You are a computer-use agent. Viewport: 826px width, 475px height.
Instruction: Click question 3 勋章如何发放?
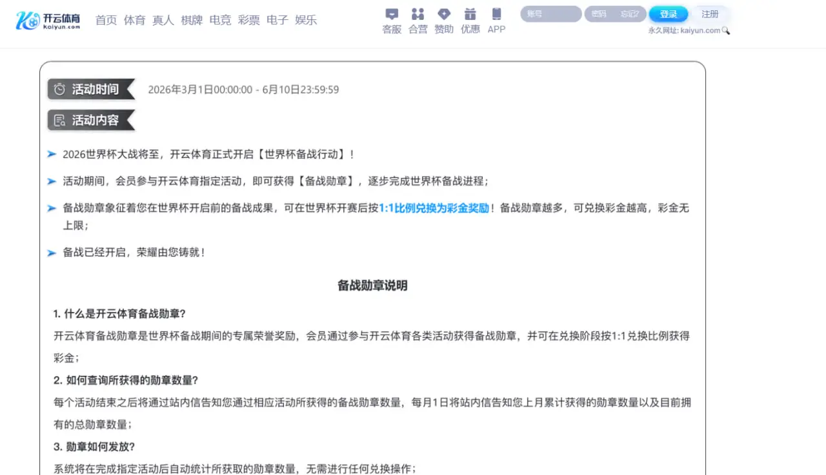point(94,447)
